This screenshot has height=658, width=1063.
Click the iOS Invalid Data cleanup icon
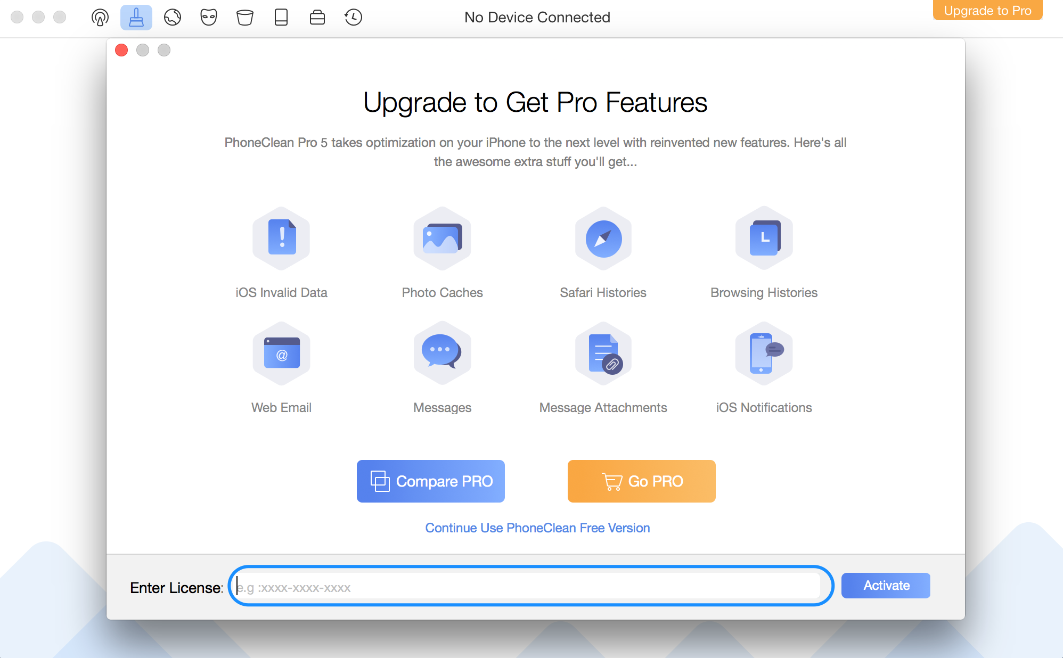[282, 237]
